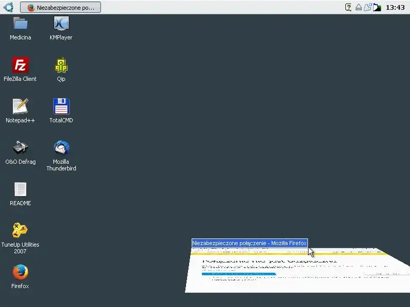Screen dimensions: 410x307
Task: Launch TuneUp Utilities 2007 icon
Action: (20, 230)
